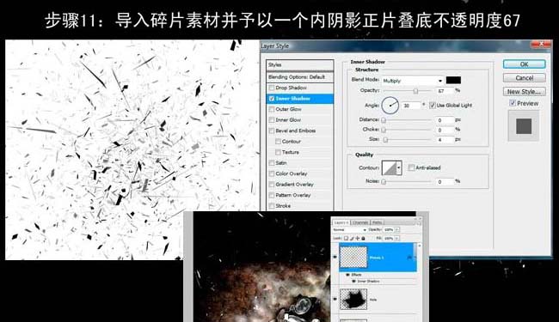
Task: Click the lock image pixels brush icon
Action: (352, 238)
